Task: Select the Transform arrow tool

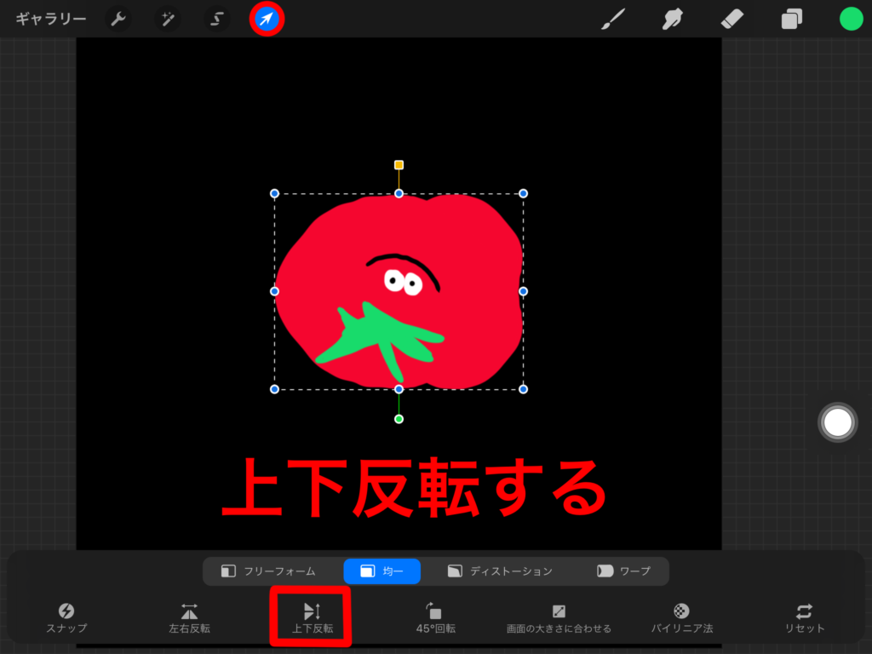Action: coord(267,19)
